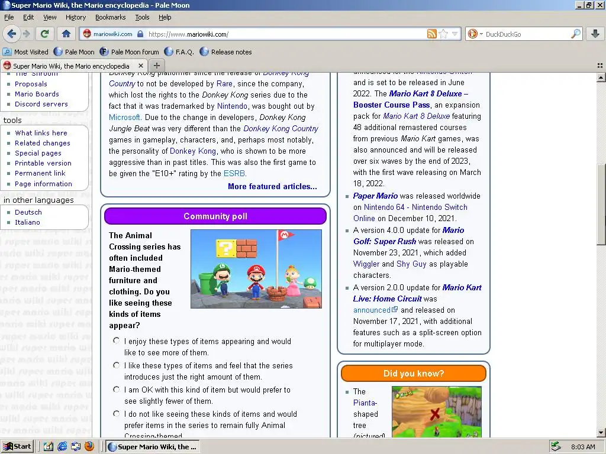Screen dimensions: 606x454
Task: Bookmark this page with the star icon
Action: (x=443, y=34)
